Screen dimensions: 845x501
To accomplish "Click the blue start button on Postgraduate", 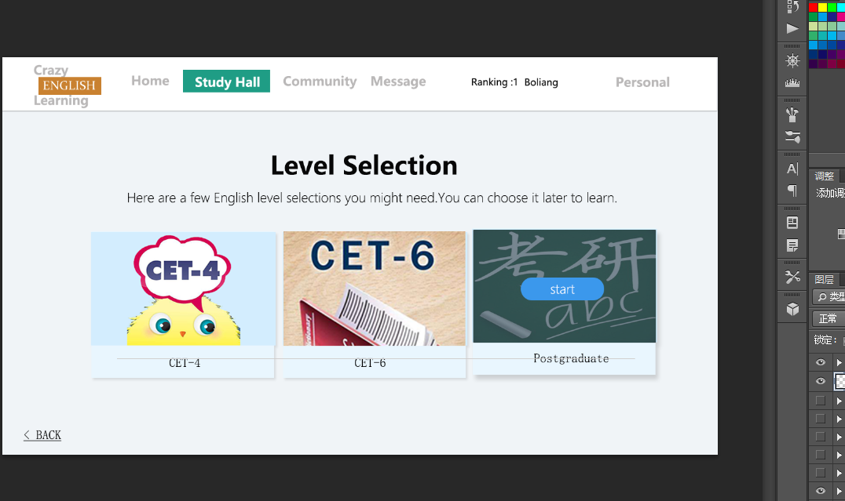I will point(562,289).
